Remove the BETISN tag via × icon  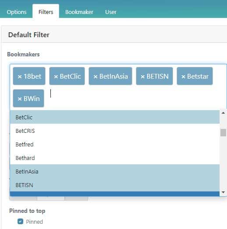(x=143, y=76)
